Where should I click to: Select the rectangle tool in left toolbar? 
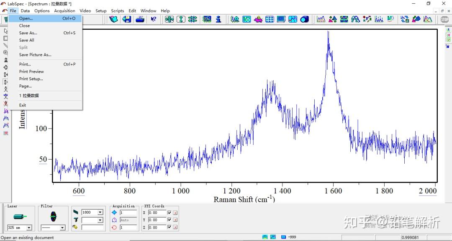click(x=6, y=38)
